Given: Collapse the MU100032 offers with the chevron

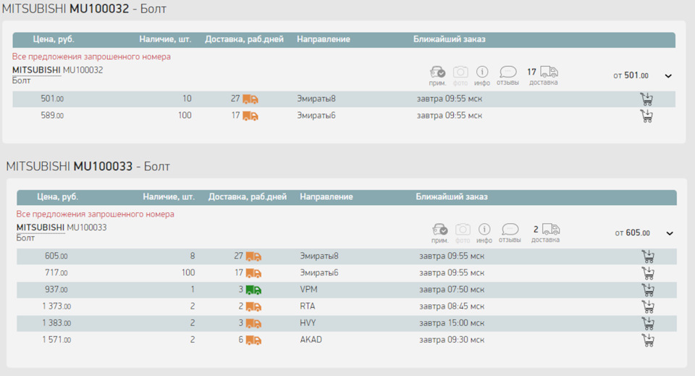Looking at the screenshot, I should 668,76.
